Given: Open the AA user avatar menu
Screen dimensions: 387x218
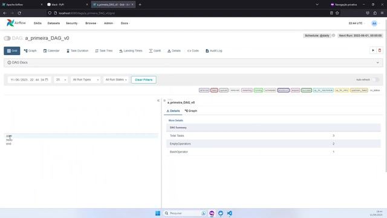Looking at the screenshot, I should click(374, 23).
